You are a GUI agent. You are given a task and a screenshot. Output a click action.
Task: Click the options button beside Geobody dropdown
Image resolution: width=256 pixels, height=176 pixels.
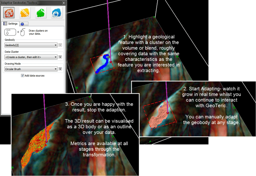(x=60, y=45)
